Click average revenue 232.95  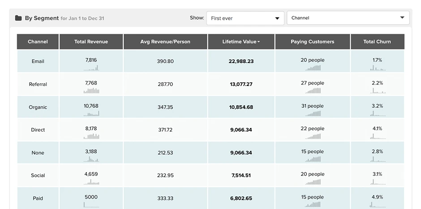coord(165,175)
